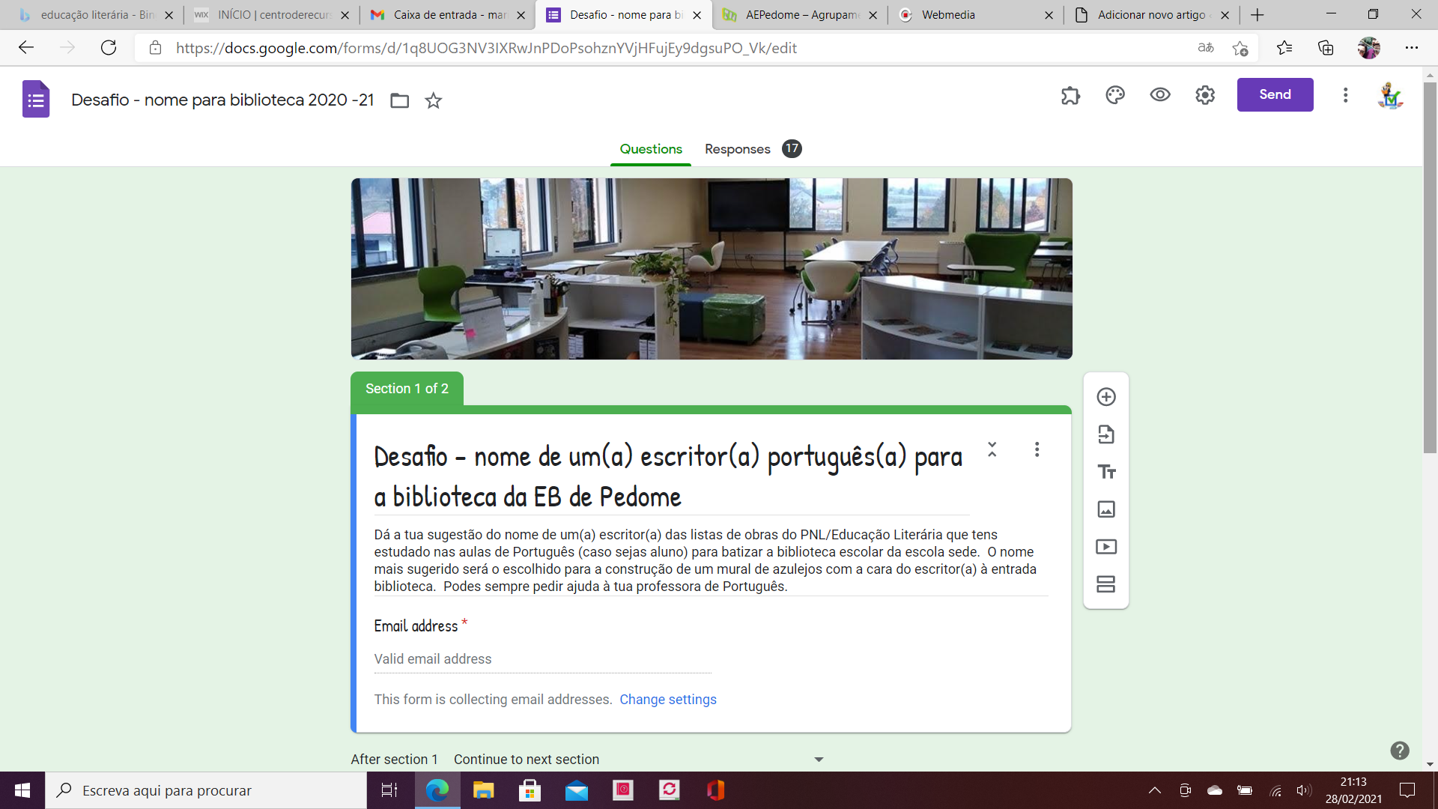This screenshot has height=809, width=1438.
Task: Expand the After section 1 dropdown
Action: [818, 760]
